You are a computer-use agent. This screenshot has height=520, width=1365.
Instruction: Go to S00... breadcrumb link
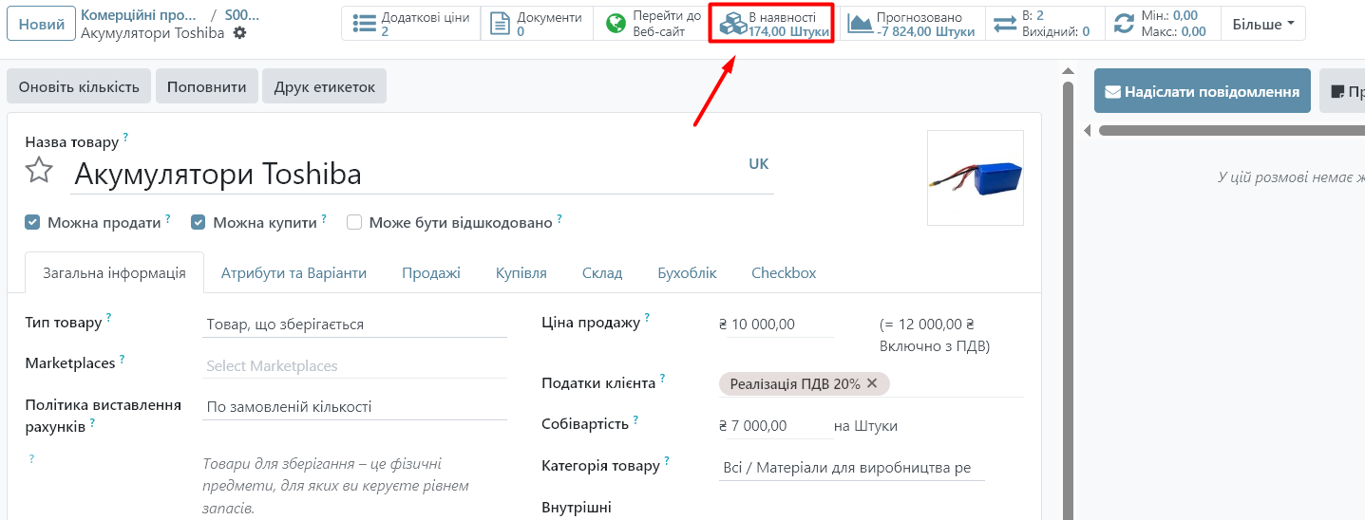[x=242, y=15]
